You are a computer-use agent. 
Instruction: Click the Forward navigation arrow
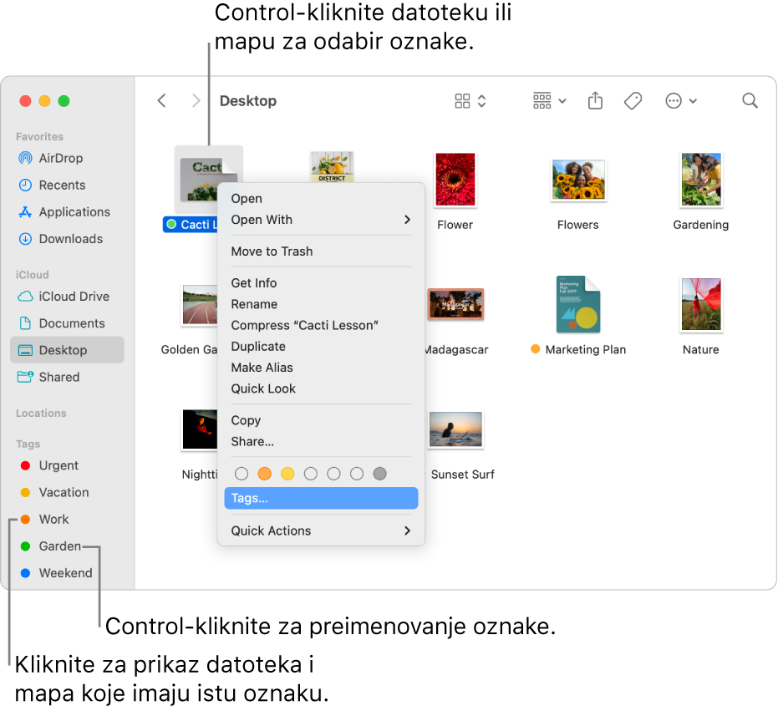196,101
